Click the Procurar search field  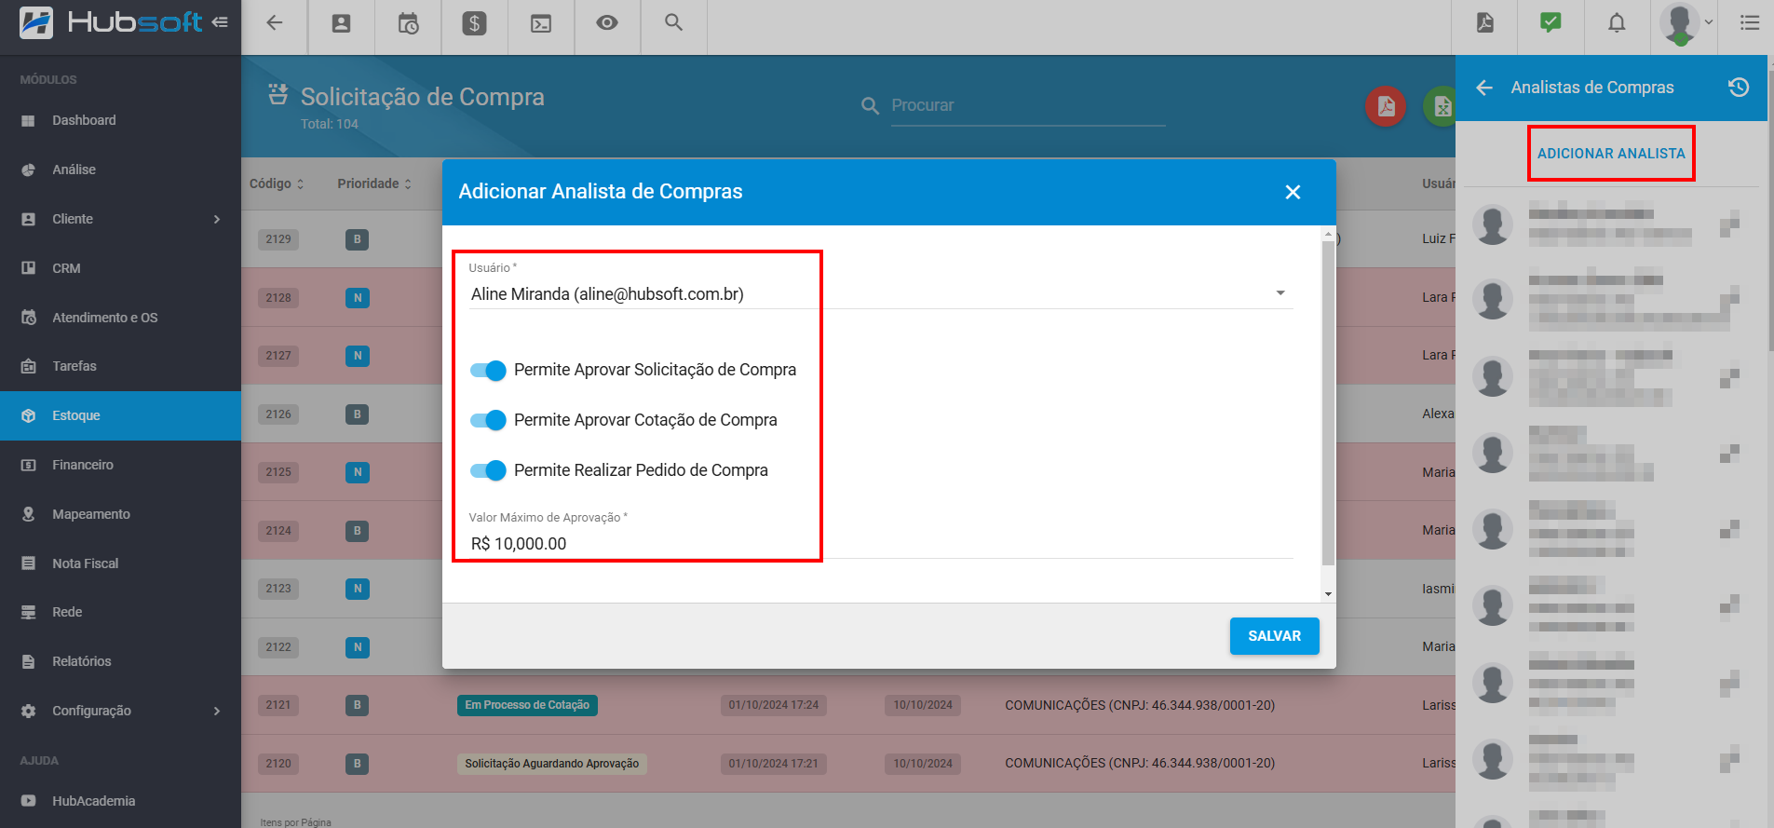click(x=1028, y=106)
